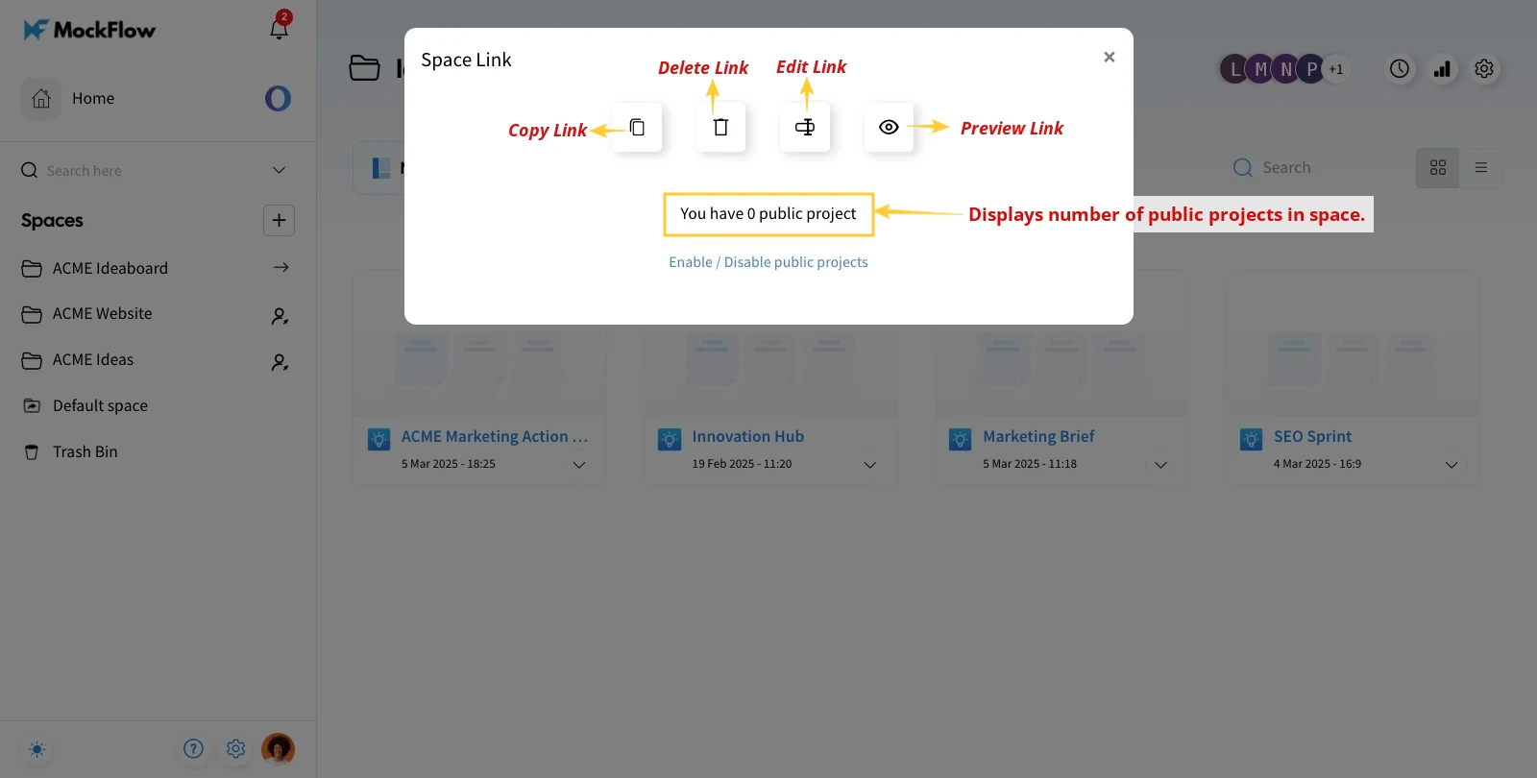Click Enable / Disable public projects link

[768, 262]
